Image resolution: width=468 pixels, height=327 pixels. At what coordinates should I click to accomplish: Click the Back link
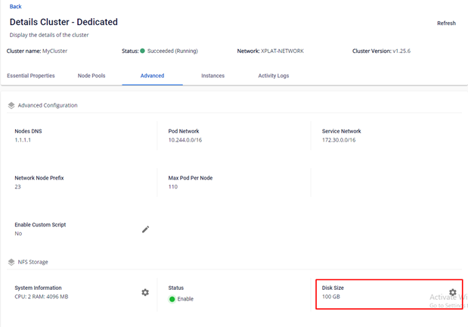pos(15,6)
